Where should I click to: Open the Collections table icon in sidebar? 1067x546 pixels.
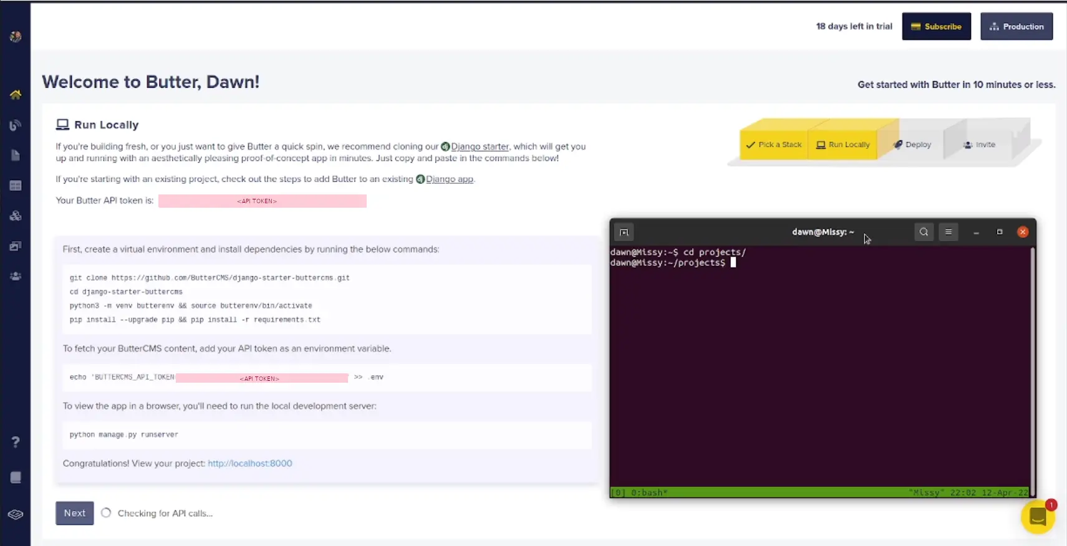click(x=16, y=186)
